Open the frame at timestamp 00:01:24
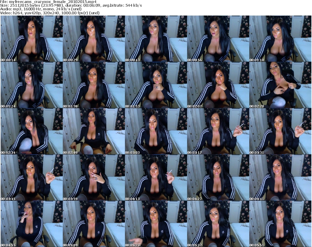 click(x=32, y=85)
